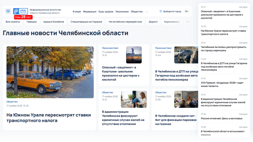Open thumbnail of crashed black car

186,55
